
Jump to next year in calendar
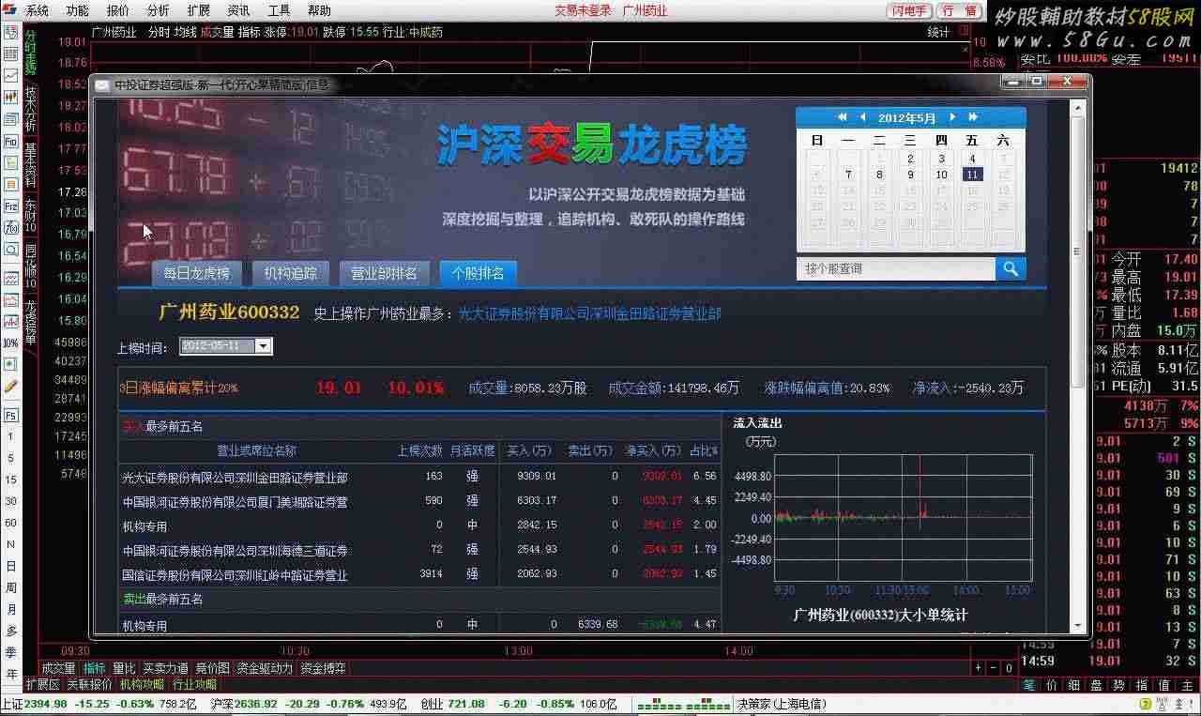click(x=973, y=117)
